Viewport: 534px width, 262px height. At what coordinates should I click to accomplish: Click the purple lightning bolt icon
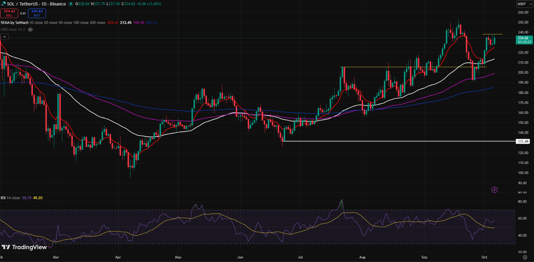(x=494, y=190)
